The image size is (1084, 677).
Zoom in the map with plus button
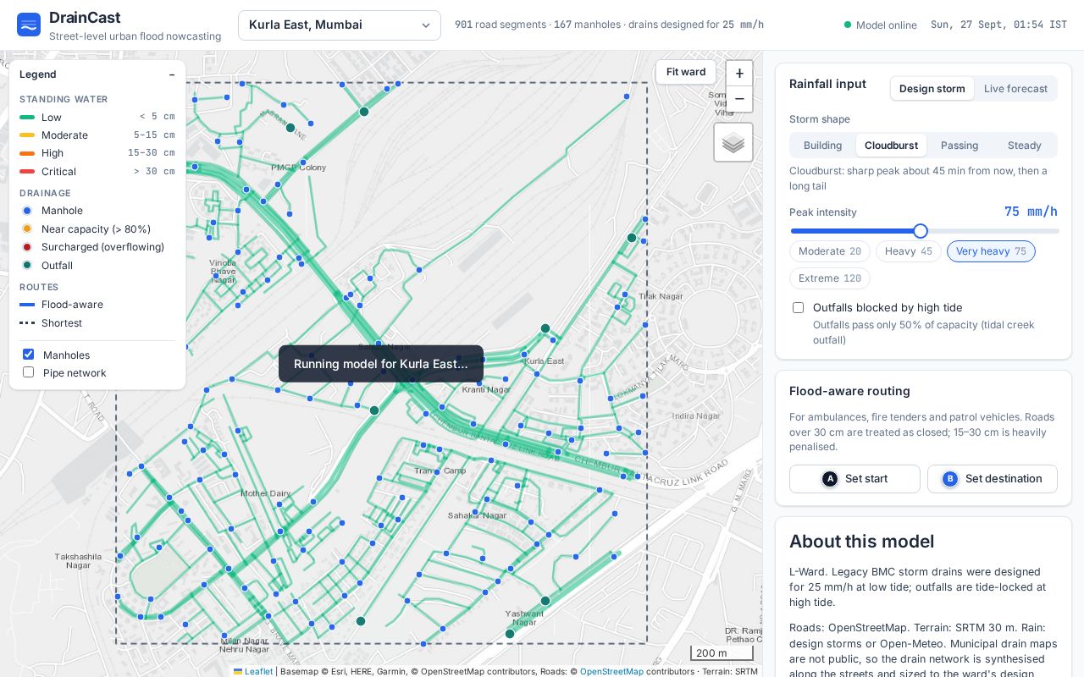tap(739, 74)
